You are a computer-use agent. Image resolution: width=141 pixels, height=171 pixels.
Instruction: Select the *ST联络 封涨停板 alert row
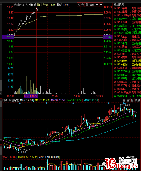click(127, 15)
